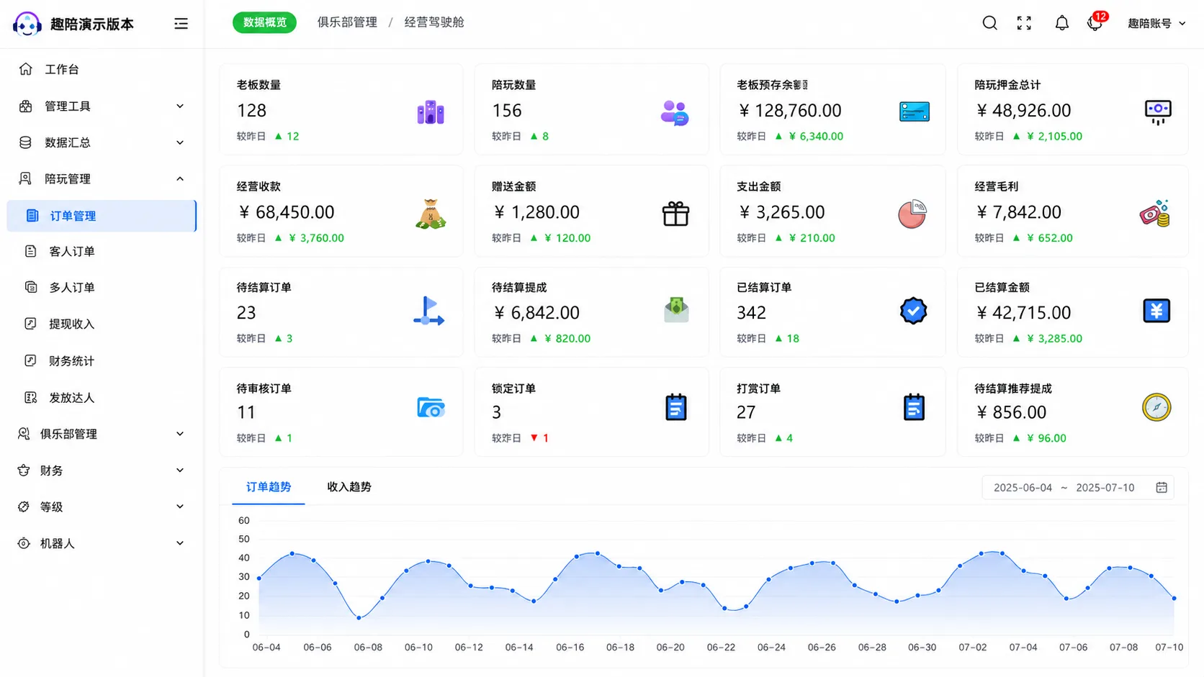Click the folder icon in 待审核订单 card
The width and height of the screenshot is (1204, 677).
pos(431,407)
